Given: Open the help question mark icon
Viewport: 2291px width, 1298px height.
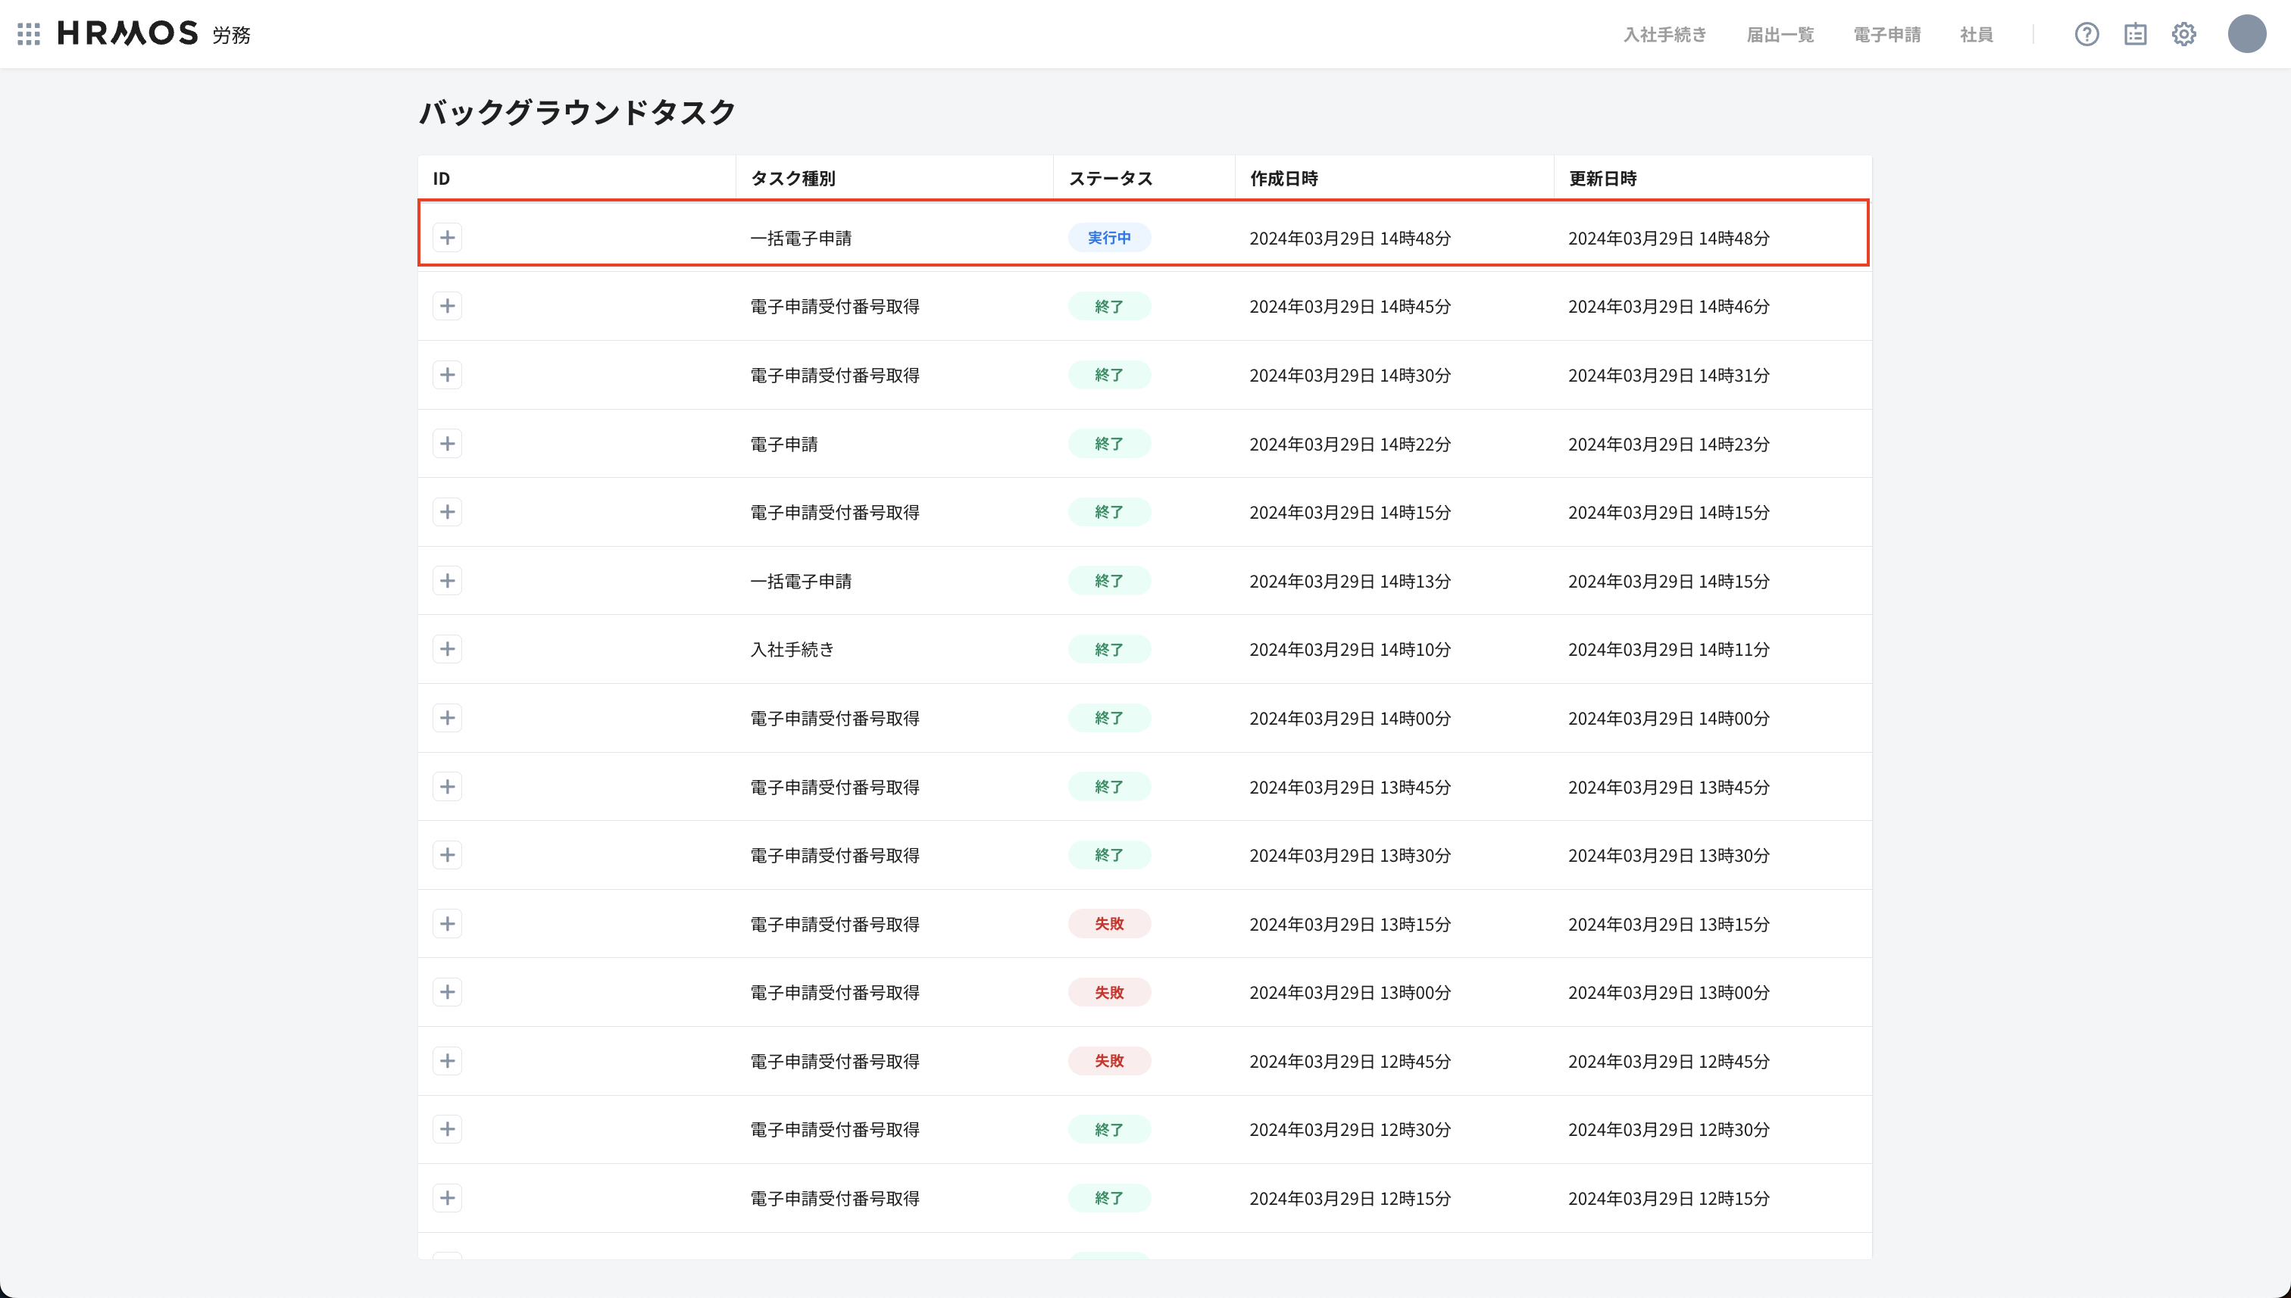Looking at the screenshot, I should 2086,34.
